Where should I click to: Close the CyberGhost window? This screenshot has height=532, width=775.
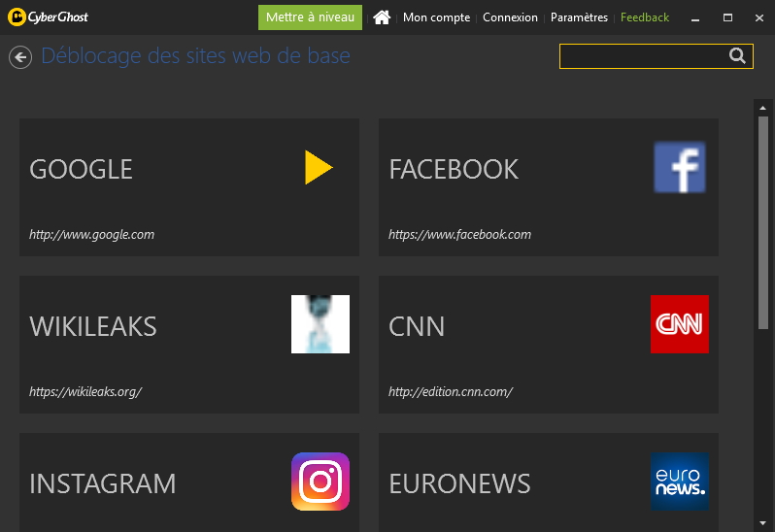[x=759, y=17]
